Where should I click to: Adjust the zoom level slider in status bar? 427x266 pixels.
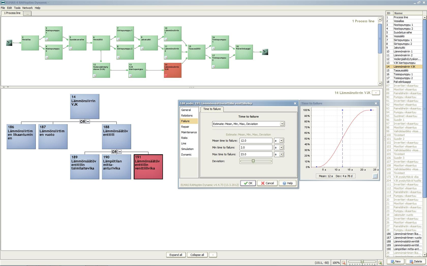click(x=362, y=262)
